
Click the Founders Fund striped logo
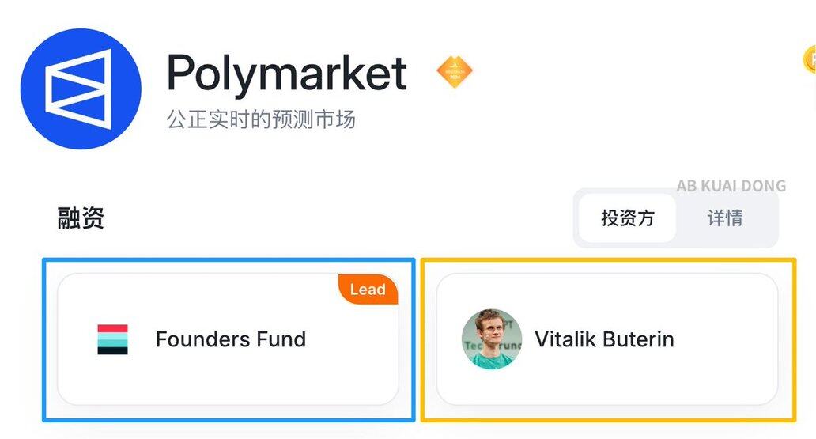pos(112,339)
